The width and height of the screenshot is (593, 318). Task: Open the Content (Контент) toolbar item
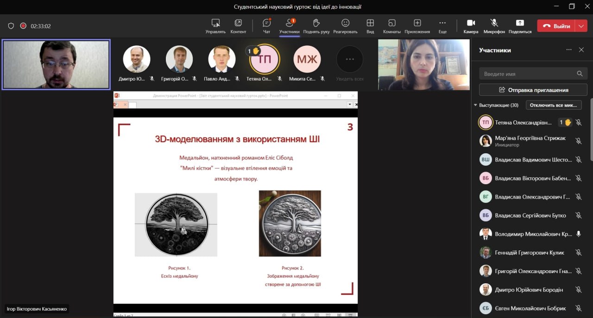pyautogui.click(x=238, y=23)
